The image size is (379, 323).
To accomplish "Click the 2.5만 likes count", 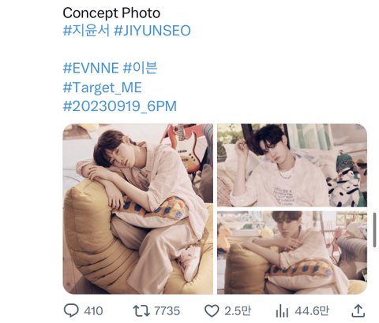I will 238,311.
